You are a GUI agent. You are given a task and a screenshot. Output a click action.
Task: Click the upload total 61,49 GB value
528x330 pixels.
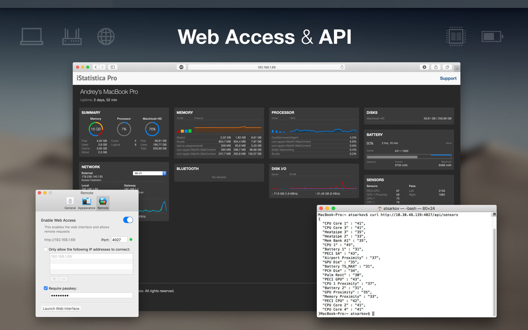[327, 194]
